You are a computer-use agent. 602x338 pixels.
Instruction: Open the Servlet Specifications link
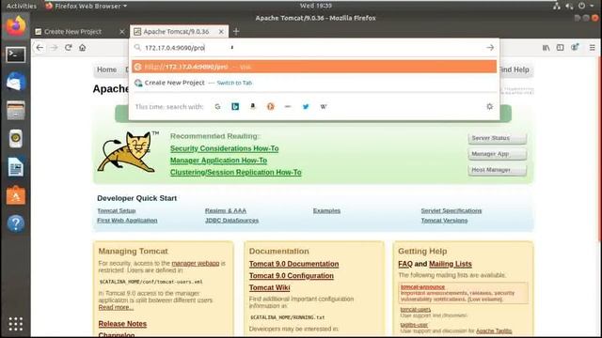[x=451, y=210]
